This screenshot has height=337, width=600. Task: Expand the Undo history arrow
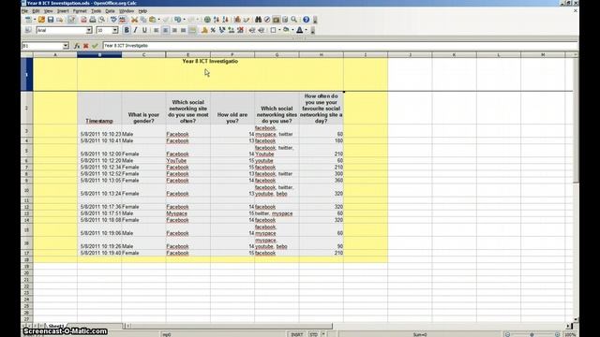184,20
